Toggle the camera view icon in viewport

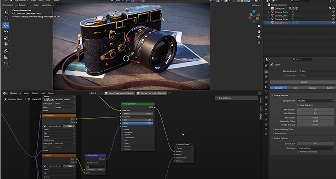click(x=259, y=37)
